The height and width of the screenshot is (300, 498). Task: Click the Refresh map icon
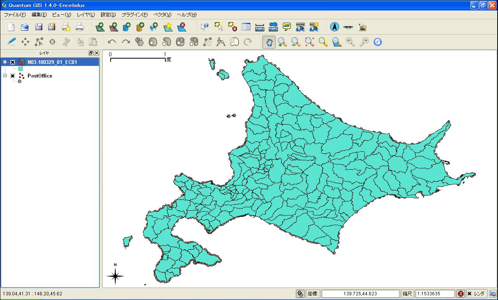[x=378, y=42]
